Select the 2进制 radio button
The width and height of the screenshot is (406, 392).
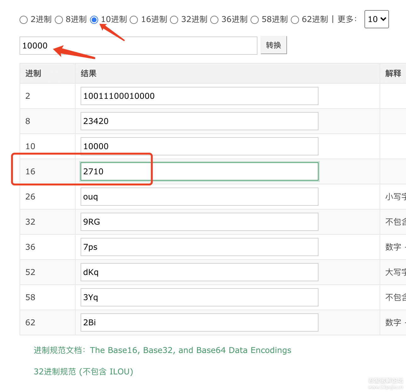pyautogui.click(x=24, y=20)
